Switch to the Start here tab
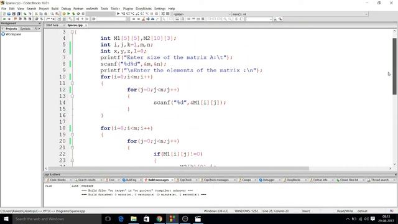This screenshot has width=398, height=224. click(x=52, y=25)
